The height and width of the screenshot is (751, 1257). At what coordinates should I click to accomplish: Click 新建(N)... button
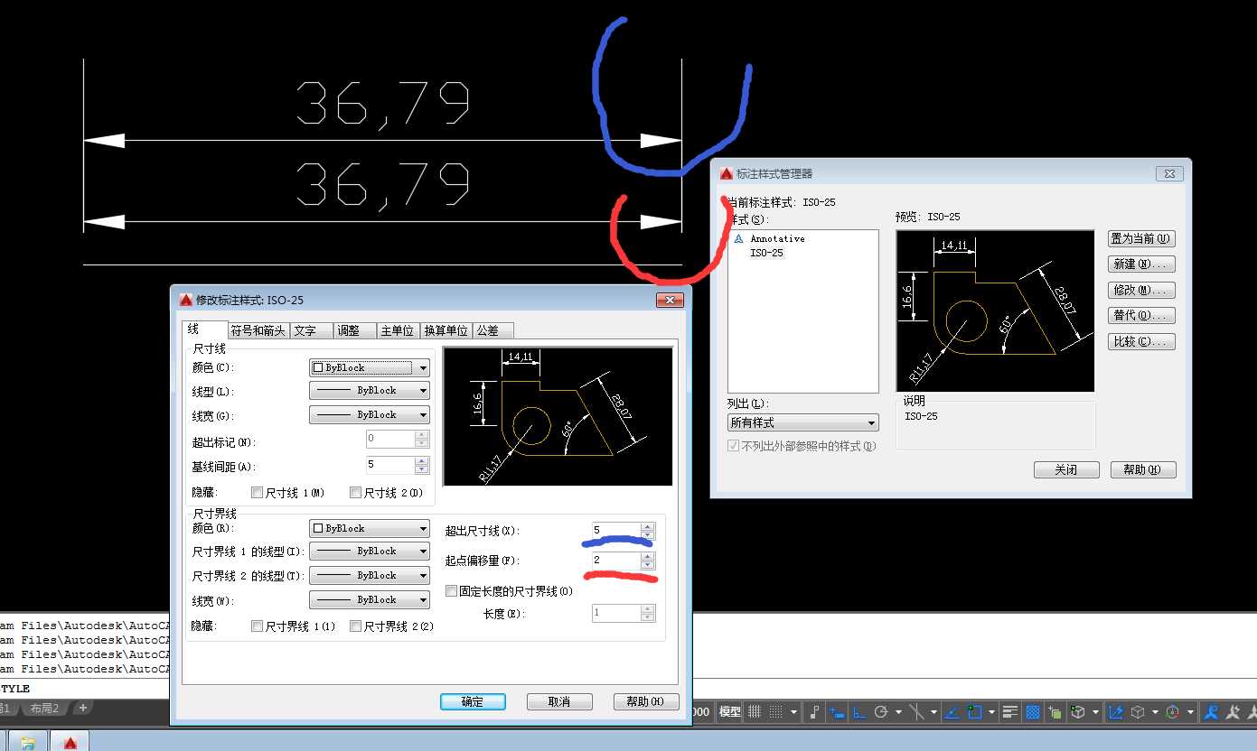click(1141, 264)
